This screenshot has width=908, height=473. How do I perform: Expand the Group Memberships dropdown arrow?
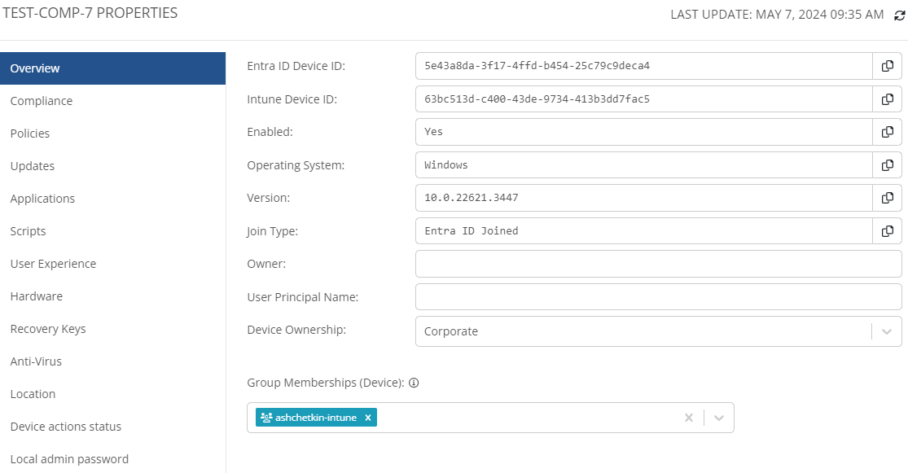point(718,418)
